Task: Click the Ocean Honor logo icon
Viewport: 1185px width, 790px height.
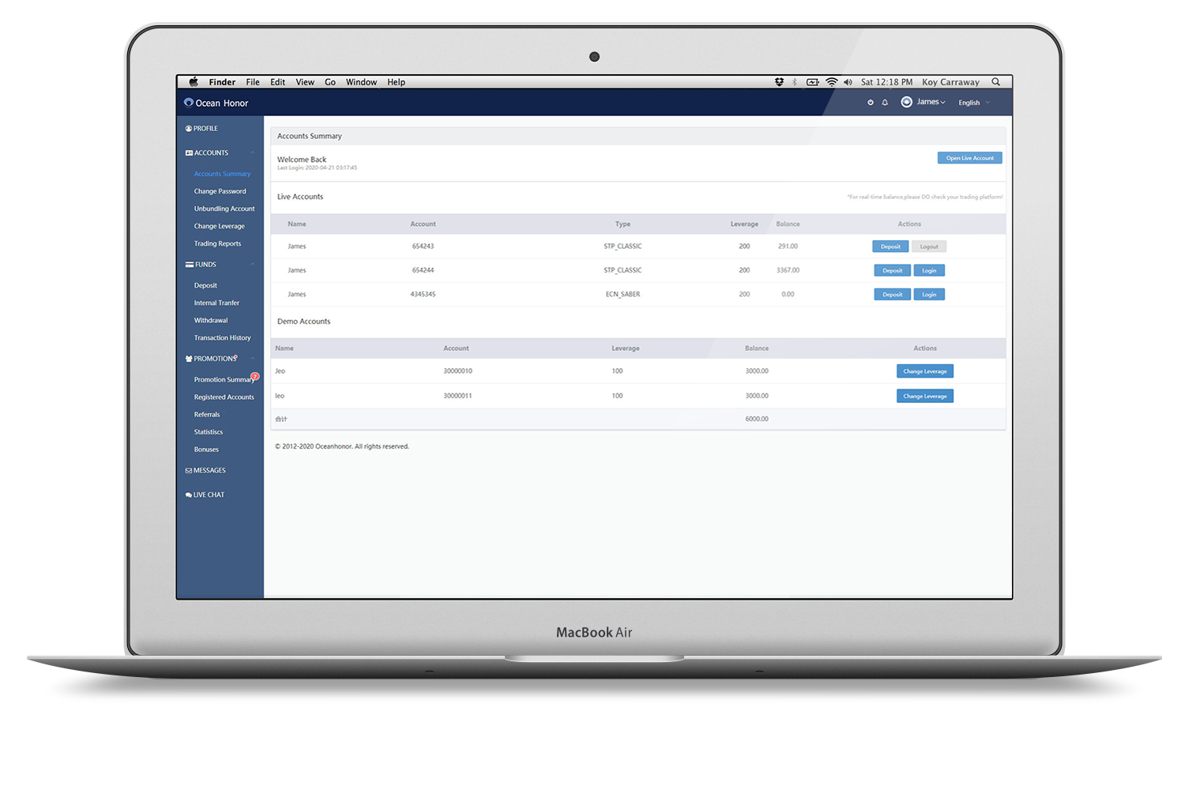Action: pos(189,103)
